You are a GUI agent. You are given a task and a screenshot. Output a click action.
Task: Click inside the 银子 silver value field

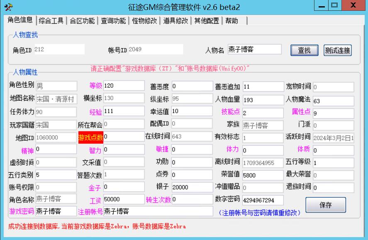(x=191, y=188)
